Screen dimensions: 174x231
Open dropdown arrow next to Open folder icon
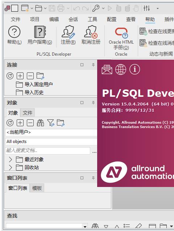(x=45, y=8)
